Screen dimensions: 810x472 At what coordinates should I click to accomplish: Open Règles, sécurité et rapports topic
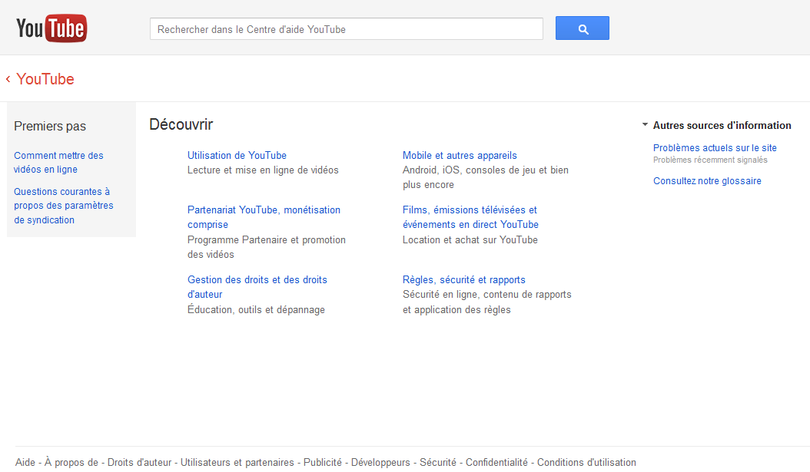(x=464, y=279)
